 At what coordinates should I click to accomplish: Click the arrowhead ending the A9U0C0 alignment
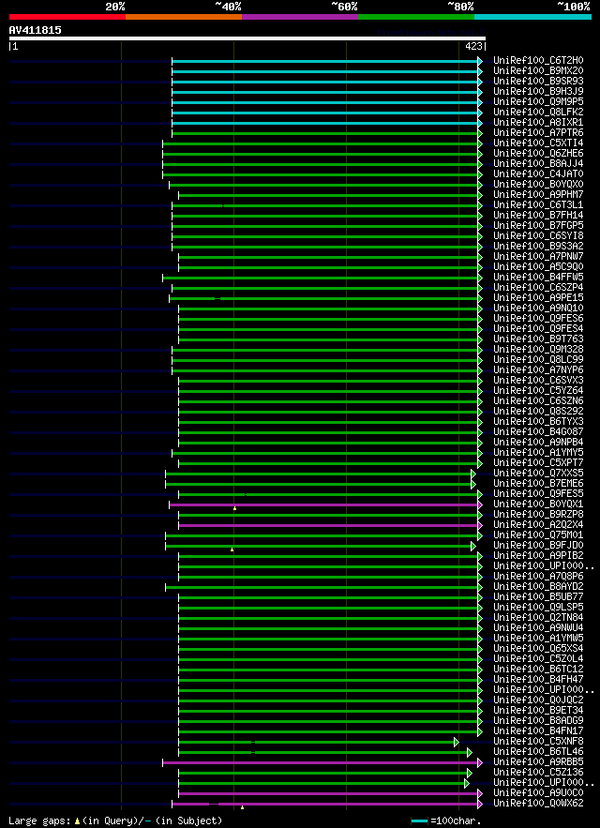(480, 793)
